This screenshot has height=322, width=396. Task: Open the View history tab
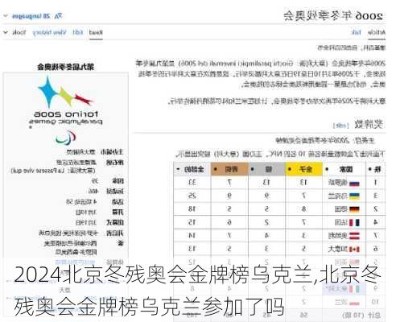[x=49, y=32]
